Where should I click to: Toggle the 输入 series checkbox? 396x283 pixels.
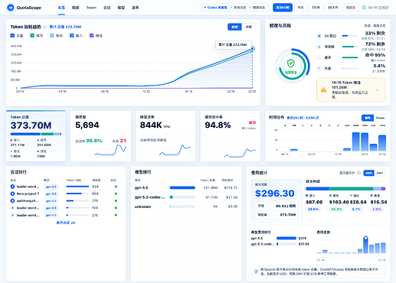(x=72, y=35)
